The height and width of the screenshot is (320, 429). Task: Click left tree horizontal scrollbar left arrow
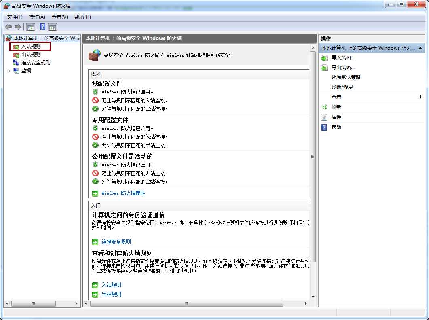tap(7, 303)
